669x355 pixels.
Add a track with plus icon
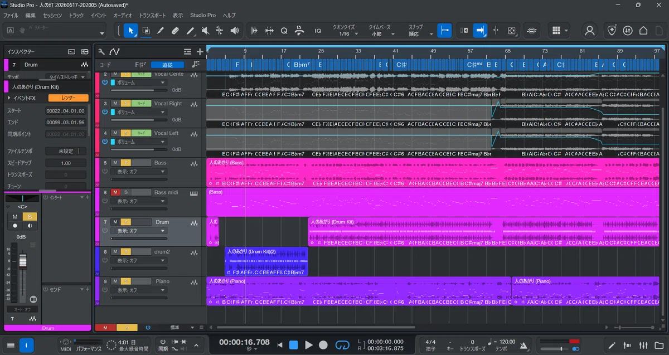[200, 51]
